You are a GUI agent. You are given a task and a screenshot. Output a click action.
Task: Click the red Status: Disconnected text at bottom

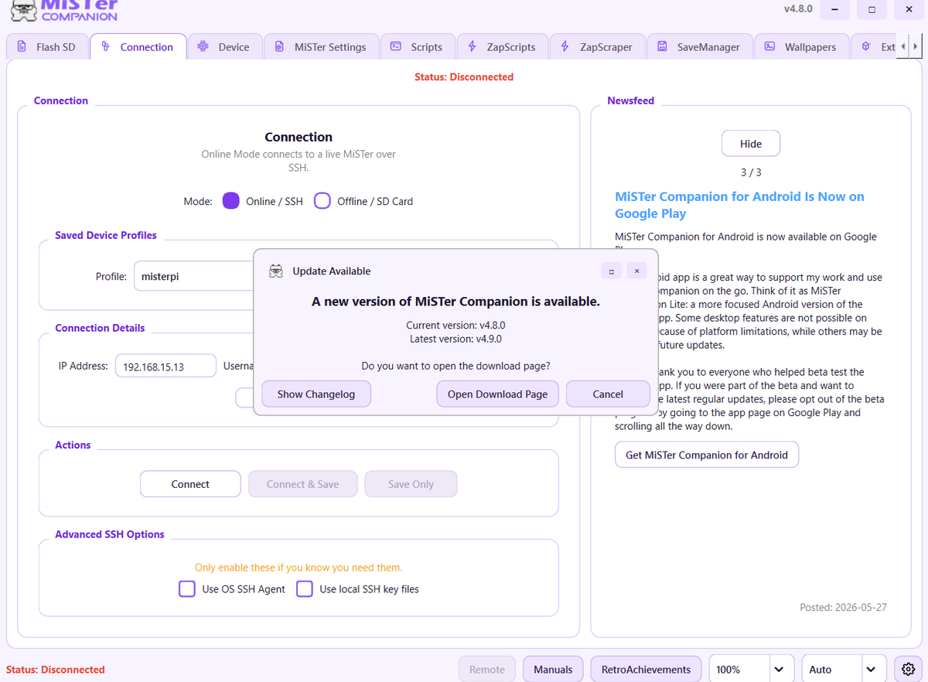56,670
